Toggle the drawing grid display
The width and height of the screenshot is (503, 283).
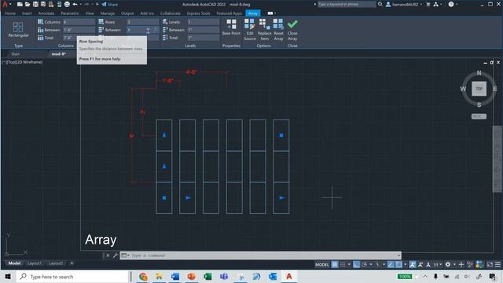(335, 264)
